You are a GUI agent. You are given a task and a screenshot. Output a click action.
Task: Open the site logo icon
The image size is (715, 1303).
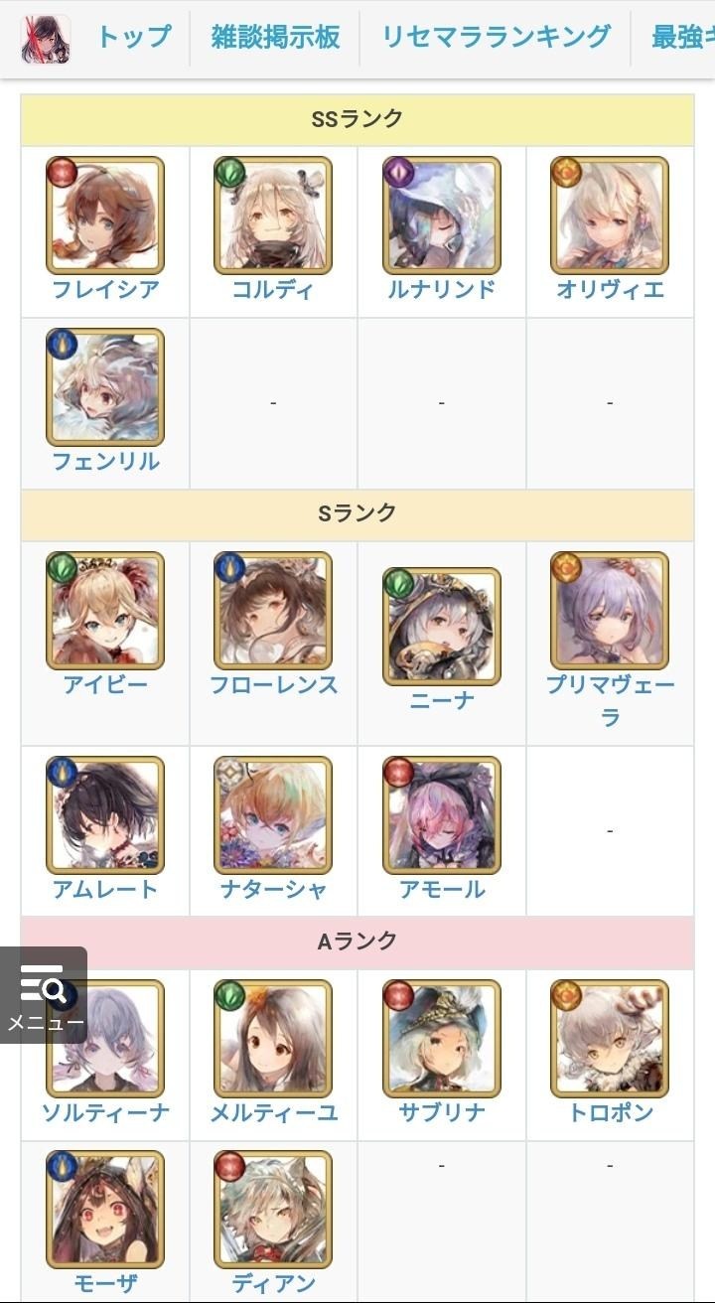click(46, 39)
